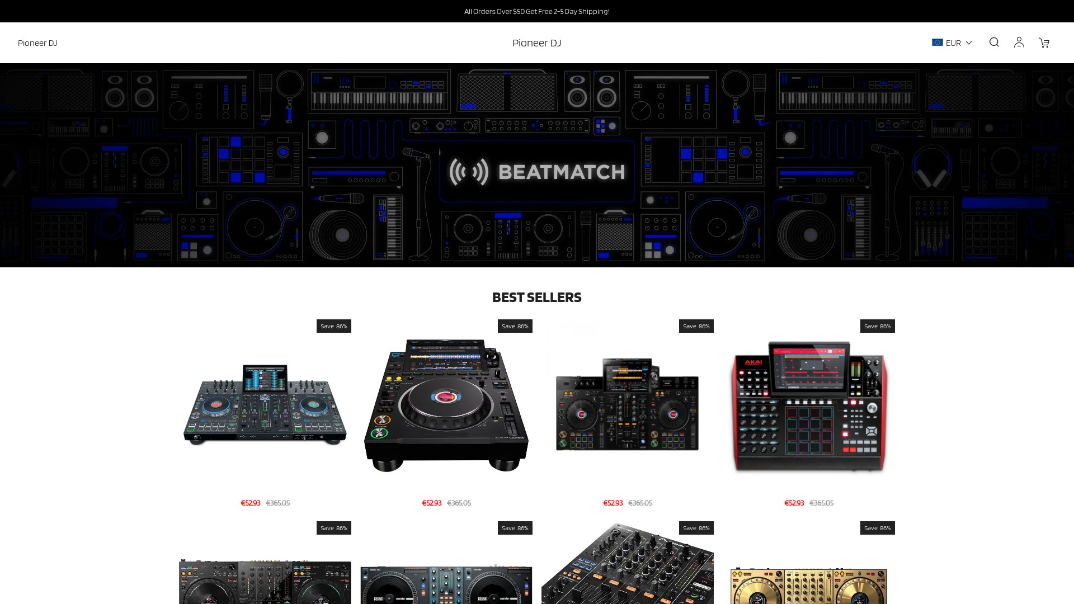This screenshot has width=1074, height=604.
Task: Click the centered Pioneer DJ store title
Action: click(x=536, y=43)
